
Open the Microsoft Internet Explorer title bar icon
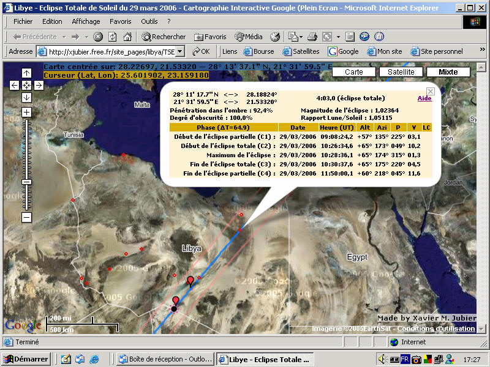point(8,8)
